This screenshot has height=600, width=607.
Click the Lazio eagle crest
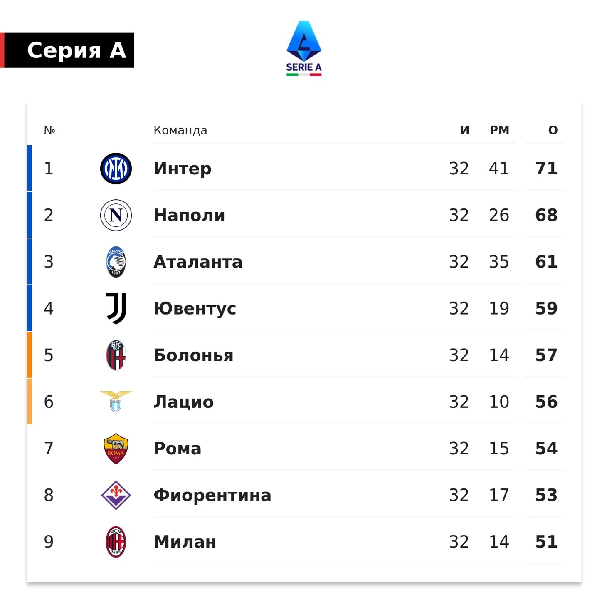pos(116,402)
